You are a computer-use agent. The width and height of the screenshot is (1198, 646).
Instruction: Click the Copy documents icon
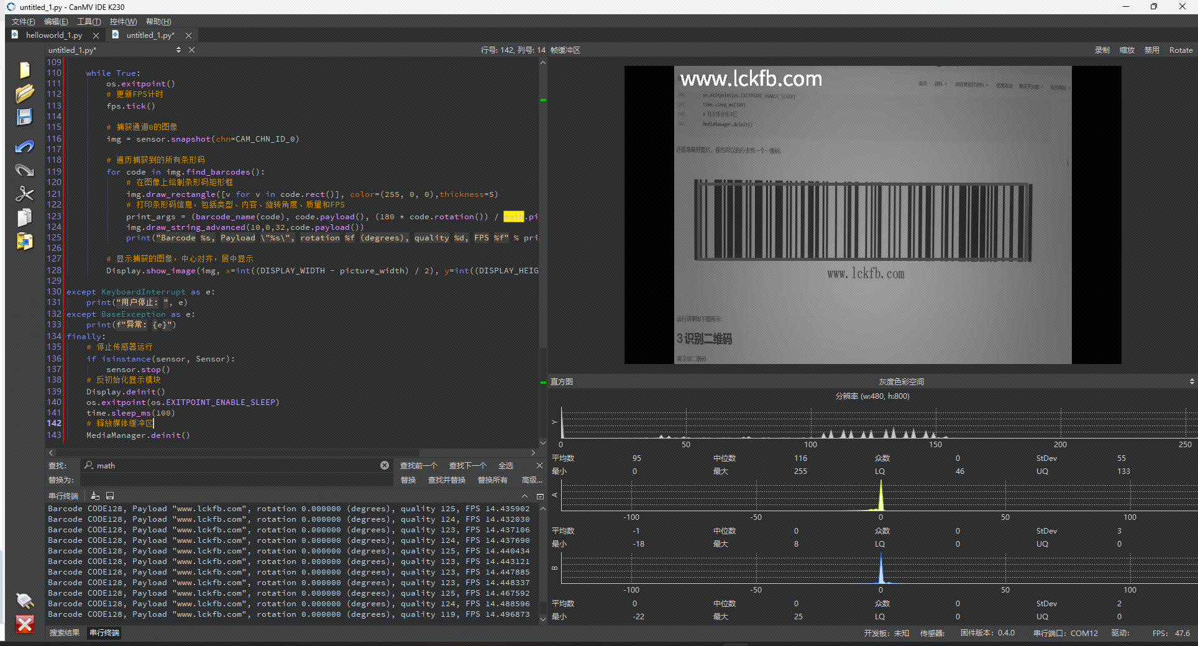[x=24, y=217]
